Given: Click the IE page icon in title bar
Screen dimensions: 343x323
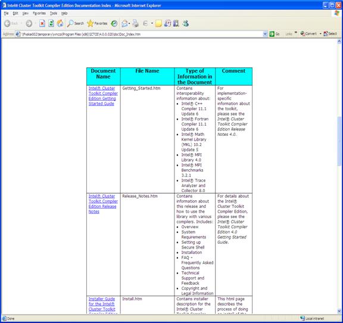Looking at the screenshot, I should [x=4, y=5].
